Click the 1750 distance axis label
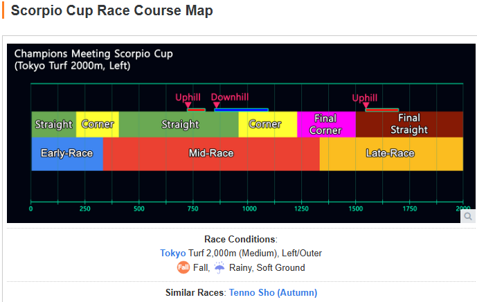This screenshot has height=302, width=477. (x=410, y=209)
